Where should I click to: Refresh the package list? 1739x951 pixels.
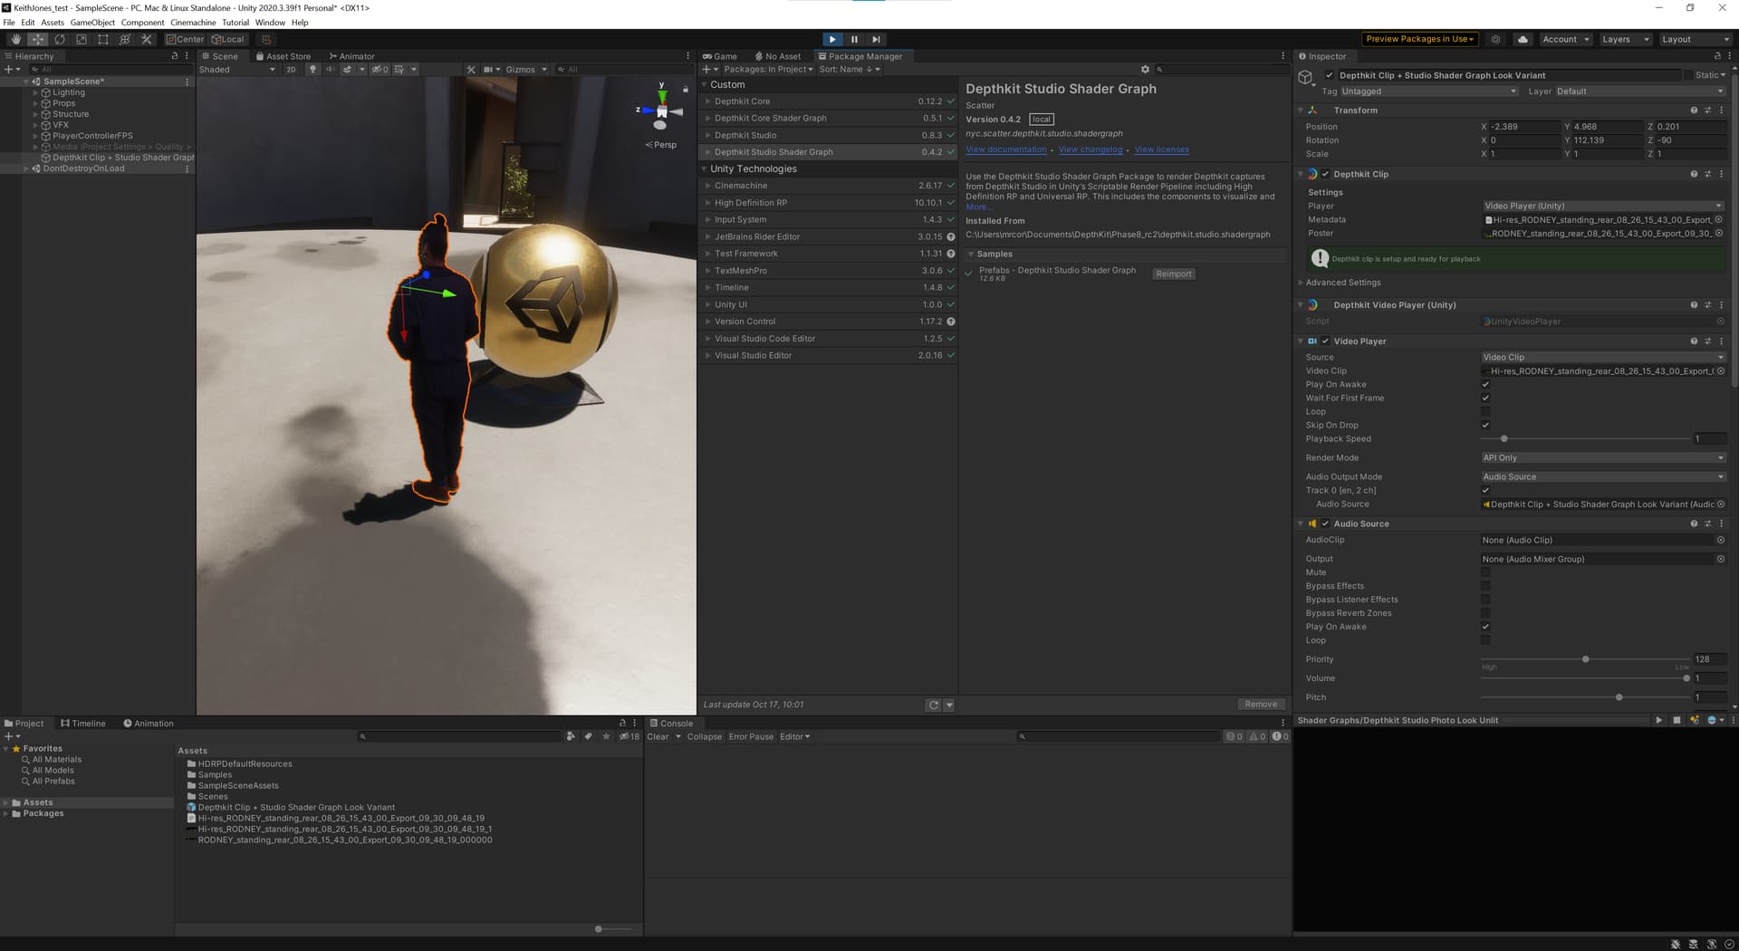click(x=933, y=705)
